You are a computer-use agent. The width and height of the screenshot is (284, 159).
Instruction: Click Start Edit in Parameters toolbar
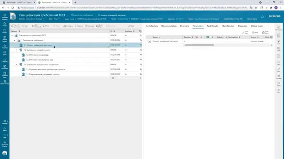(245, 32)
